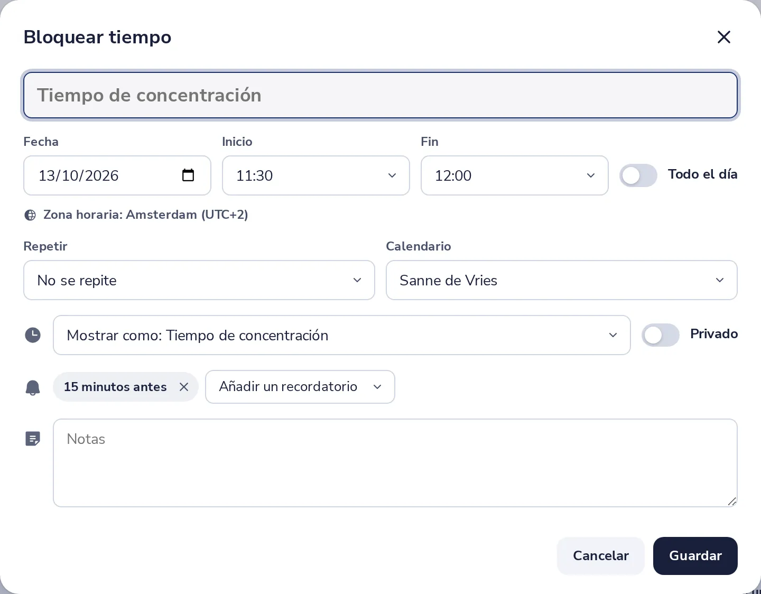Remove the 15 minutos antes reminder
The width and height of the screenshot is (761, 594).
(184, 387)
